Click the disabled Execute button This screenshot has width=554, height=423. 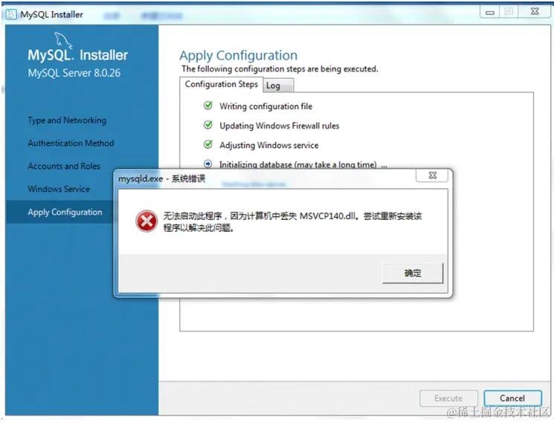tap(448, 398)
